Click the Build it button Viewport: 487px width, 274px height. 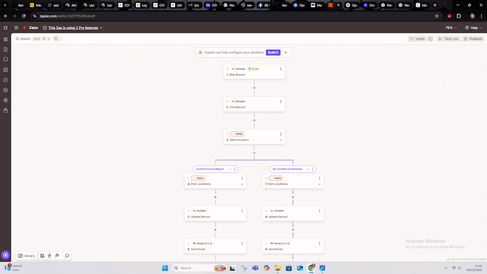click(x=273, y=53)
